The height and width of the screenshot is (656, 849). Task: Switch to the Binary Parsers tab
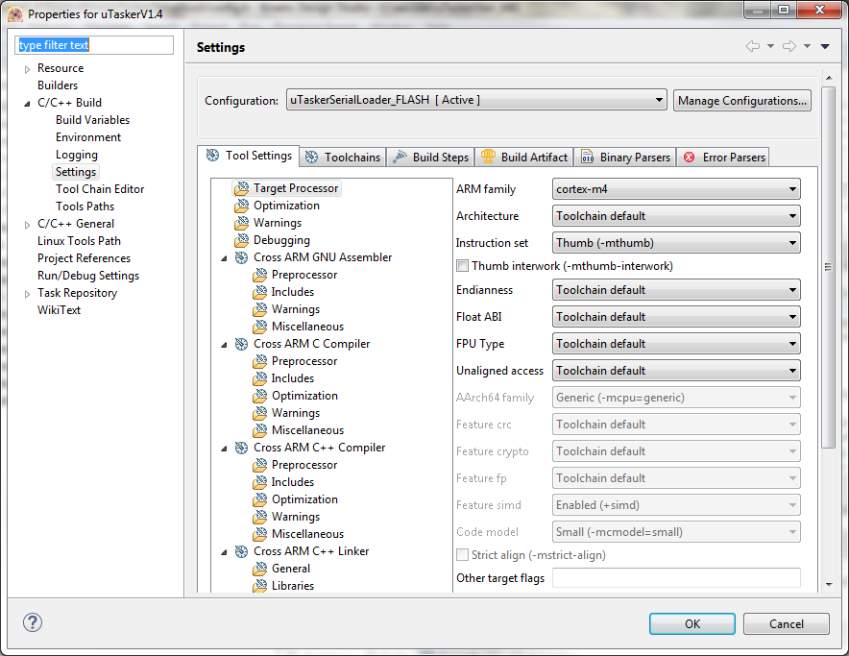tap(626, 158)
